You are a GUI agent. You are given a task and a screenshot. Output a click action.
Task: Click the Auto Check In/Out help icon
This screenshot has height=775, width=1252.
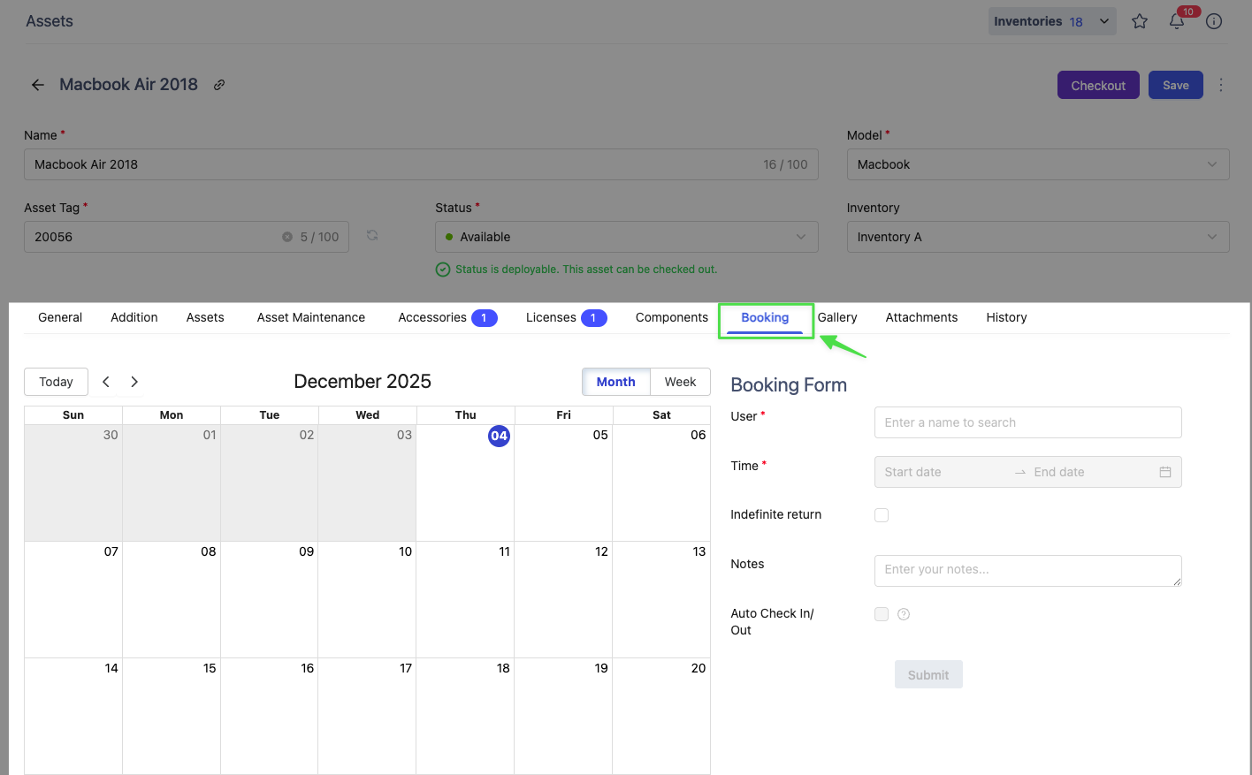pyautogui.click(x=904, y=614)
